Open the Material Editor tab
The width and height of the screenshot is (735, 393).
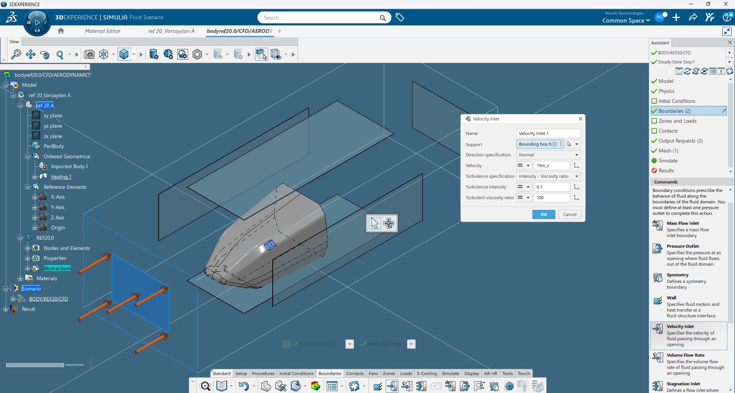(x=103, y=31)
